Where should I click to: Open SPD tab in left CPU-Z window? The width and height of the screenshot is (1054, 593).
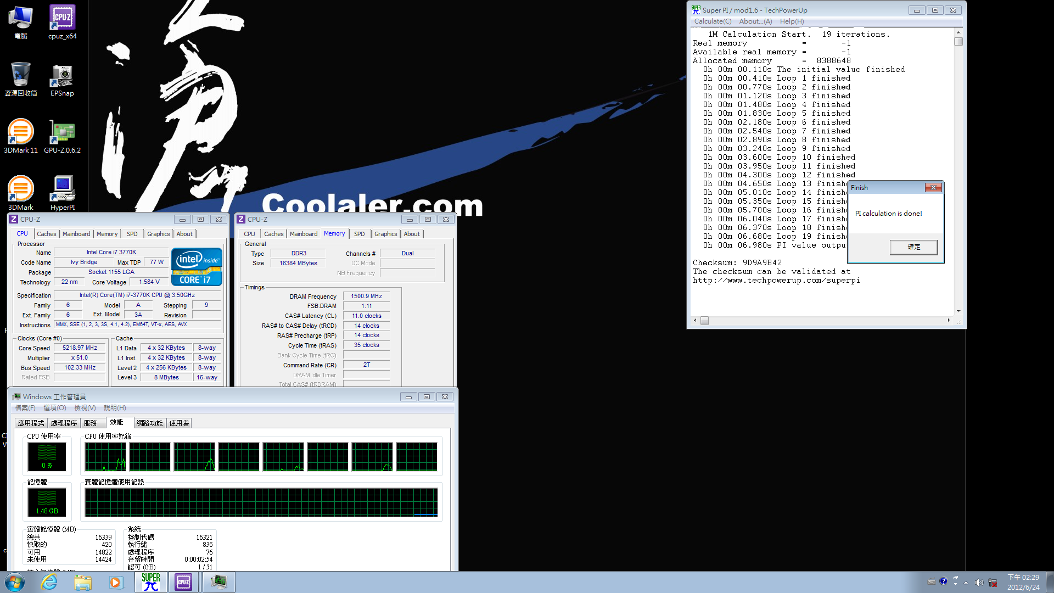[132, 234]
